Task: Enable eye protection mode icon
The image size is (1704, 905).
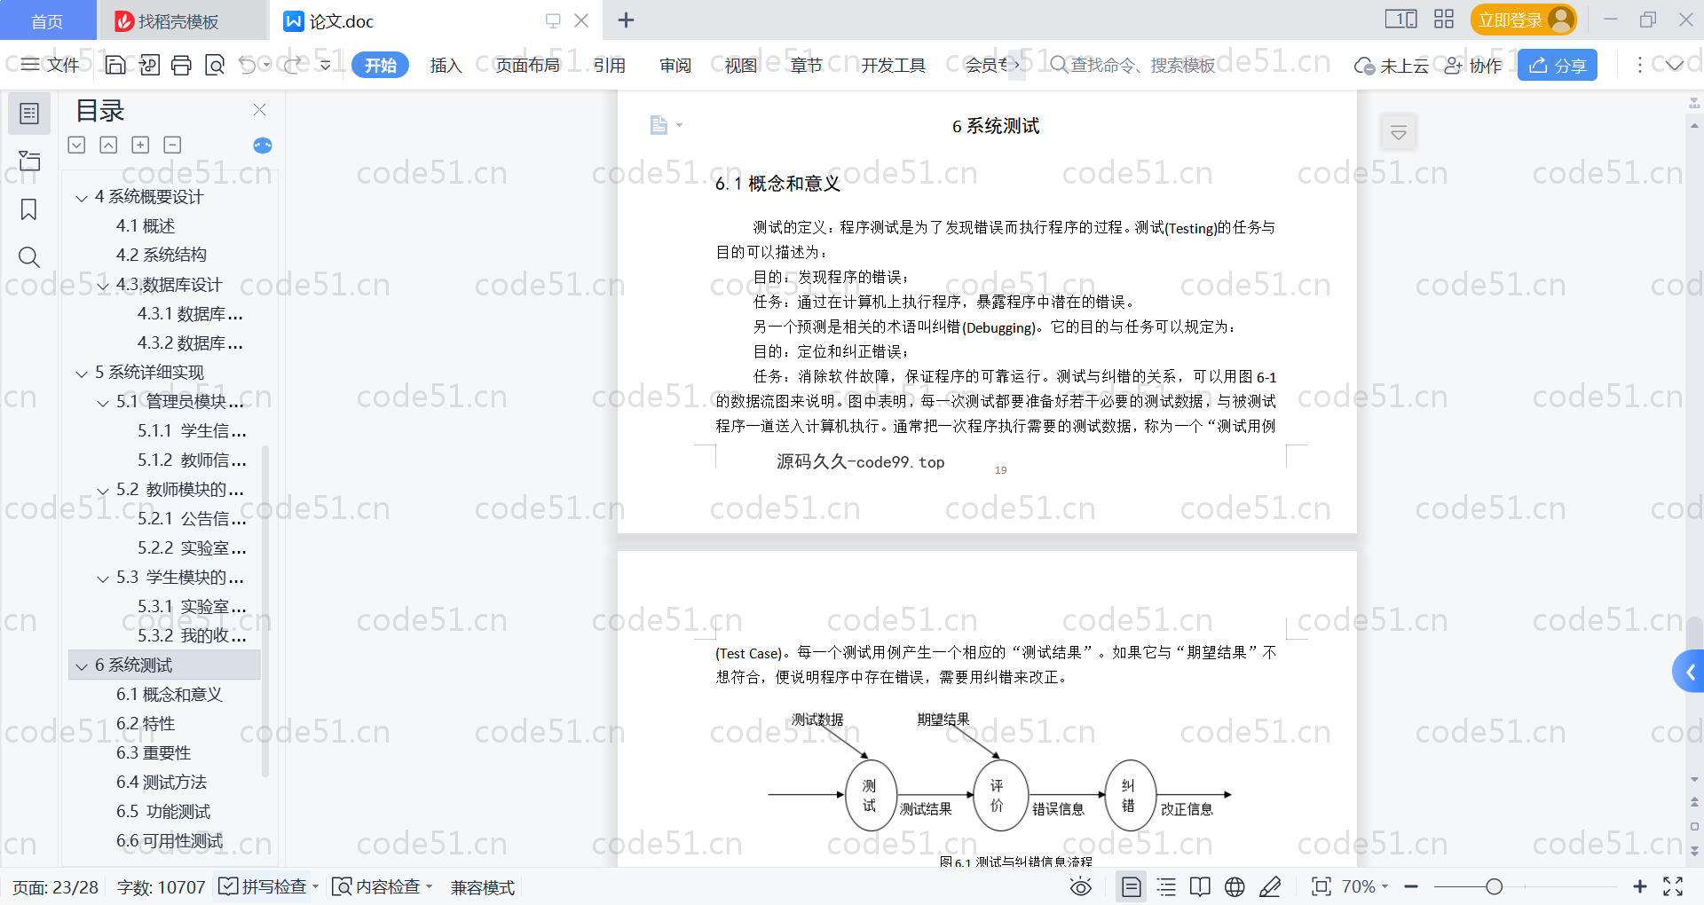Action: click(1081, 886)
